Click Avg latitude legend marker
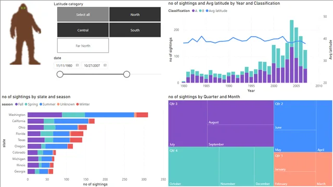The width and height of the screenshot is (333, 187). tap(207, 11)
